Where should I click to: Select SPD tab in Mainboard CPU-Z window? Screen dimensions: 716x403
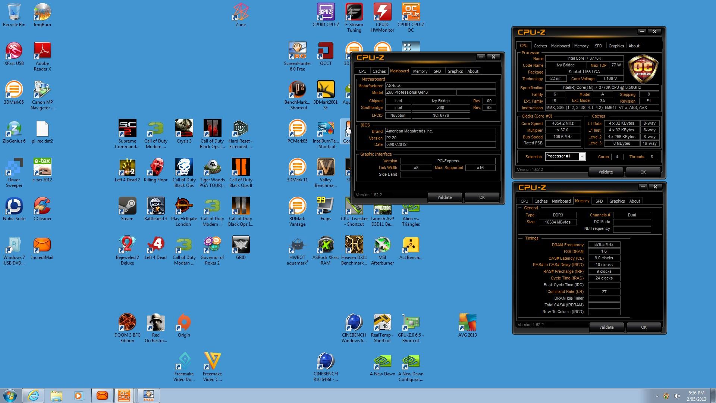click(437, 71)
